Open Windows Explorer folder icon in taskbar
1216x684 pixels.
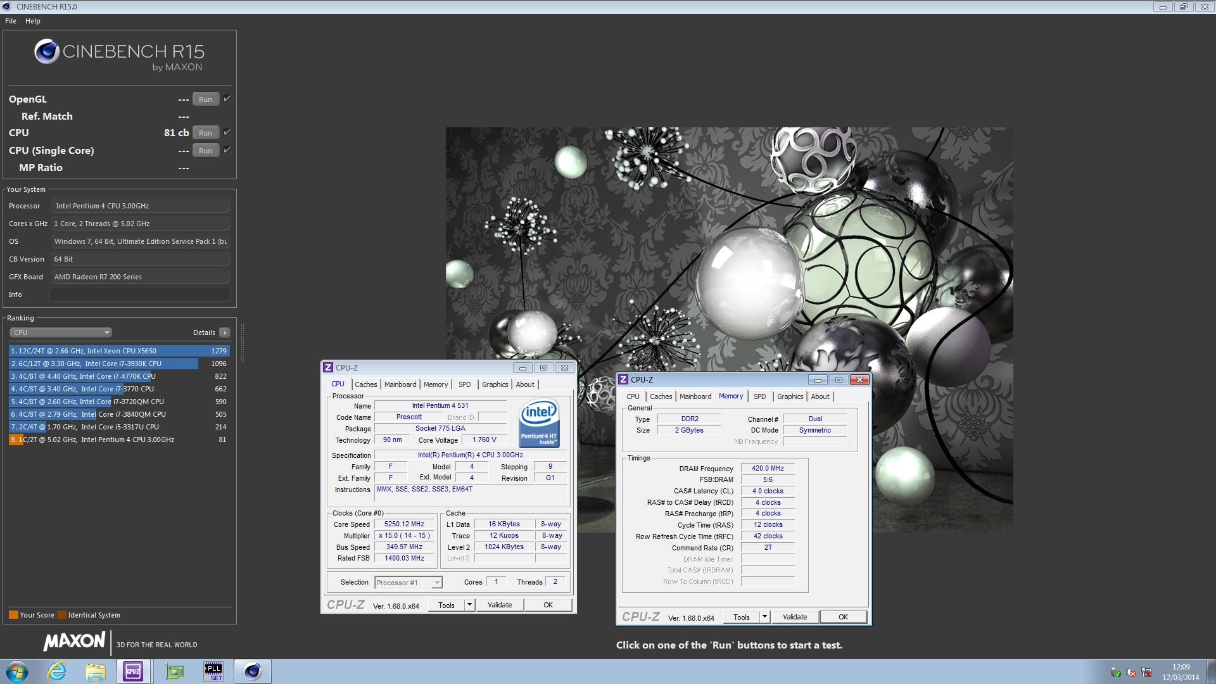click(x=96, y=671)
